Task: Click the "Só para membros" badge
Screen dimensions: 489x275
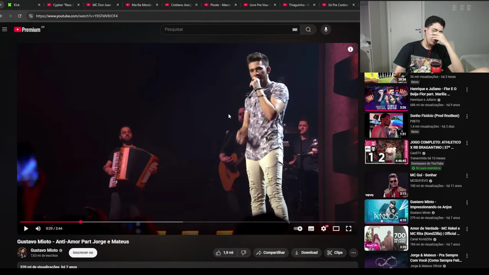Action: (426, 168)
